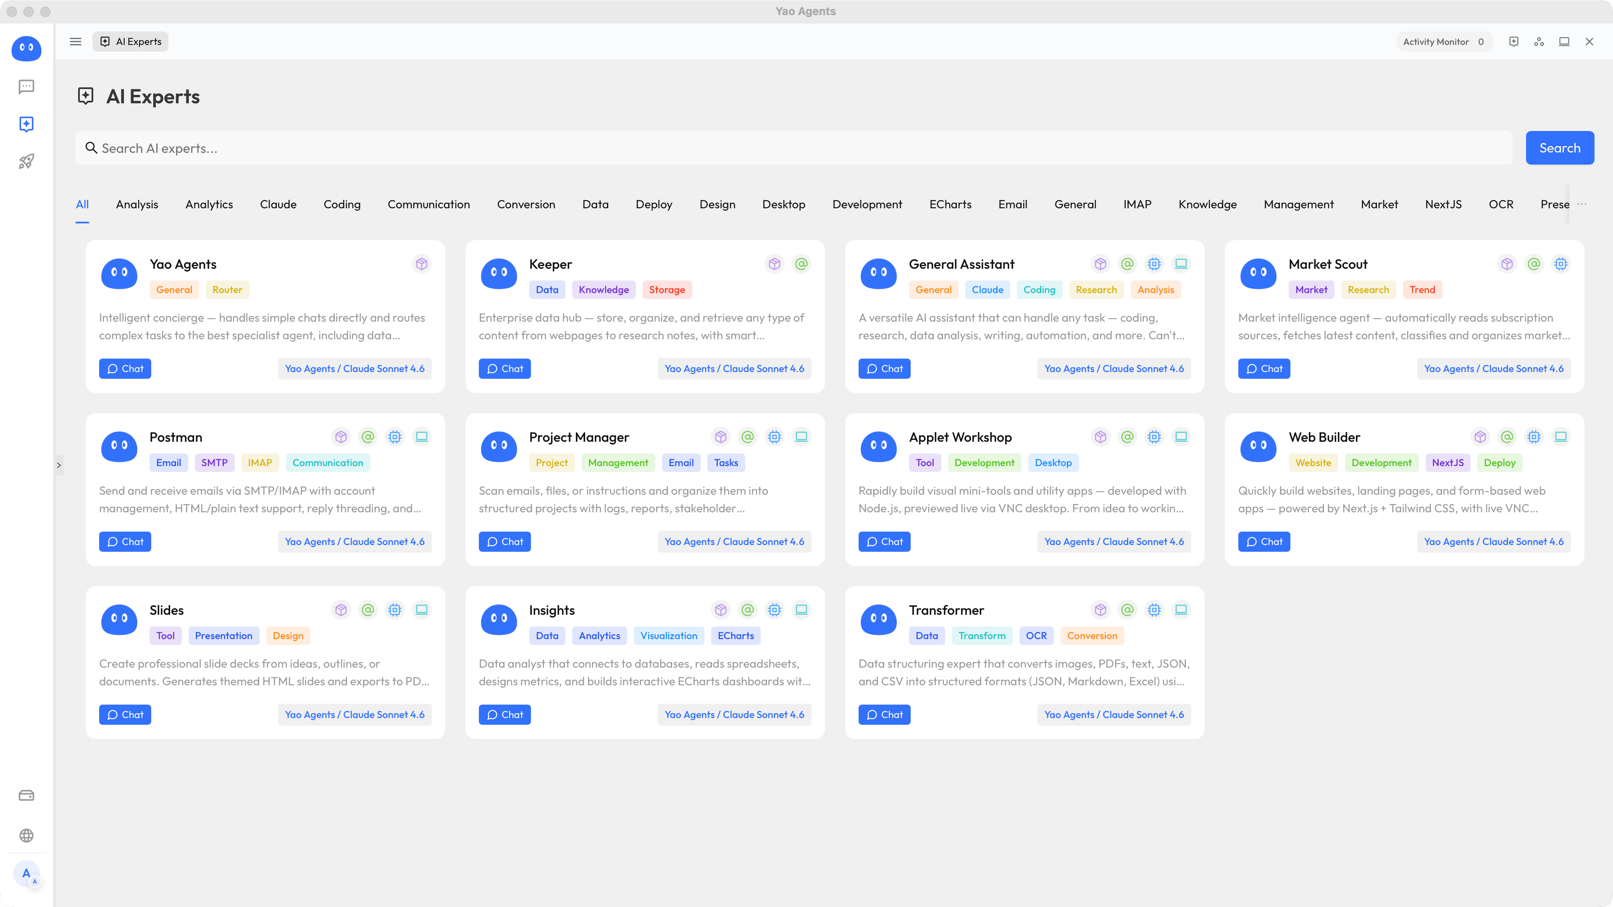This screenshot has height=907, width=1613.
Task: Switch to the Knowledge tab
Action: click(x=1207, y=204)
